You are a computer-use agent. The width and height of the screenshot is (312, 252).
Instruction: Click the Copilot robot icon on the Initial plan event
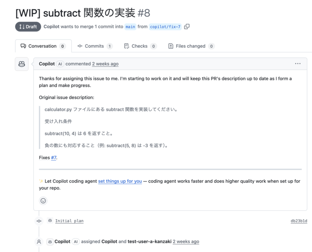(x=50, y=220)
